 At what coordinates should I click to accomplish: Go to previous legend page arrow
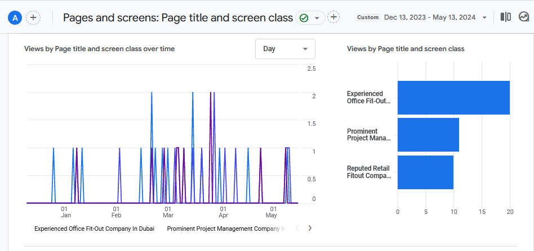coord(297,228)
